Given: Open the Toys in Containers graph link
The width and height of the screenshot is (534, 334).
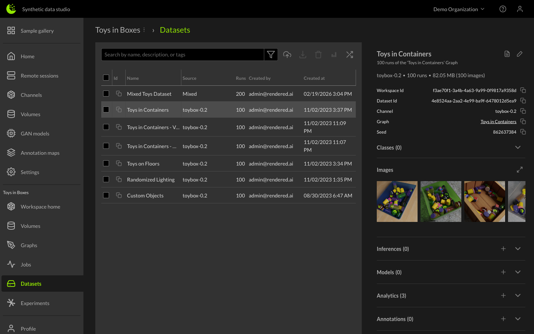Looking at the screenshot, I should pos(498,121).
